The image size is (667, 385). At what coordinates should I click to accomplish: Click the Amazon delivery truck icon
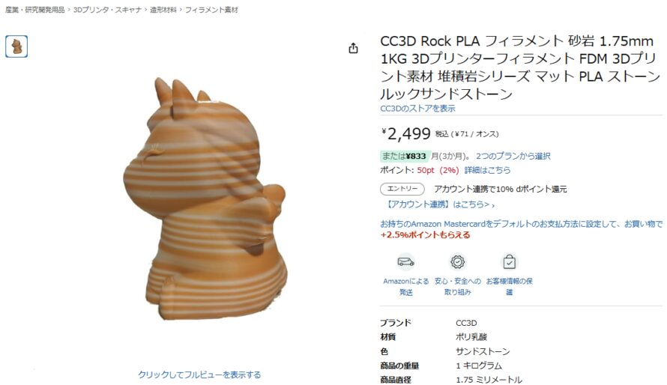pos(405,261)
